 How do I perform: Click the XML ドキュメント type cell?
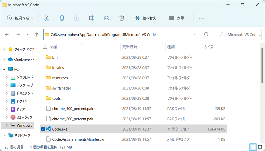179,139
